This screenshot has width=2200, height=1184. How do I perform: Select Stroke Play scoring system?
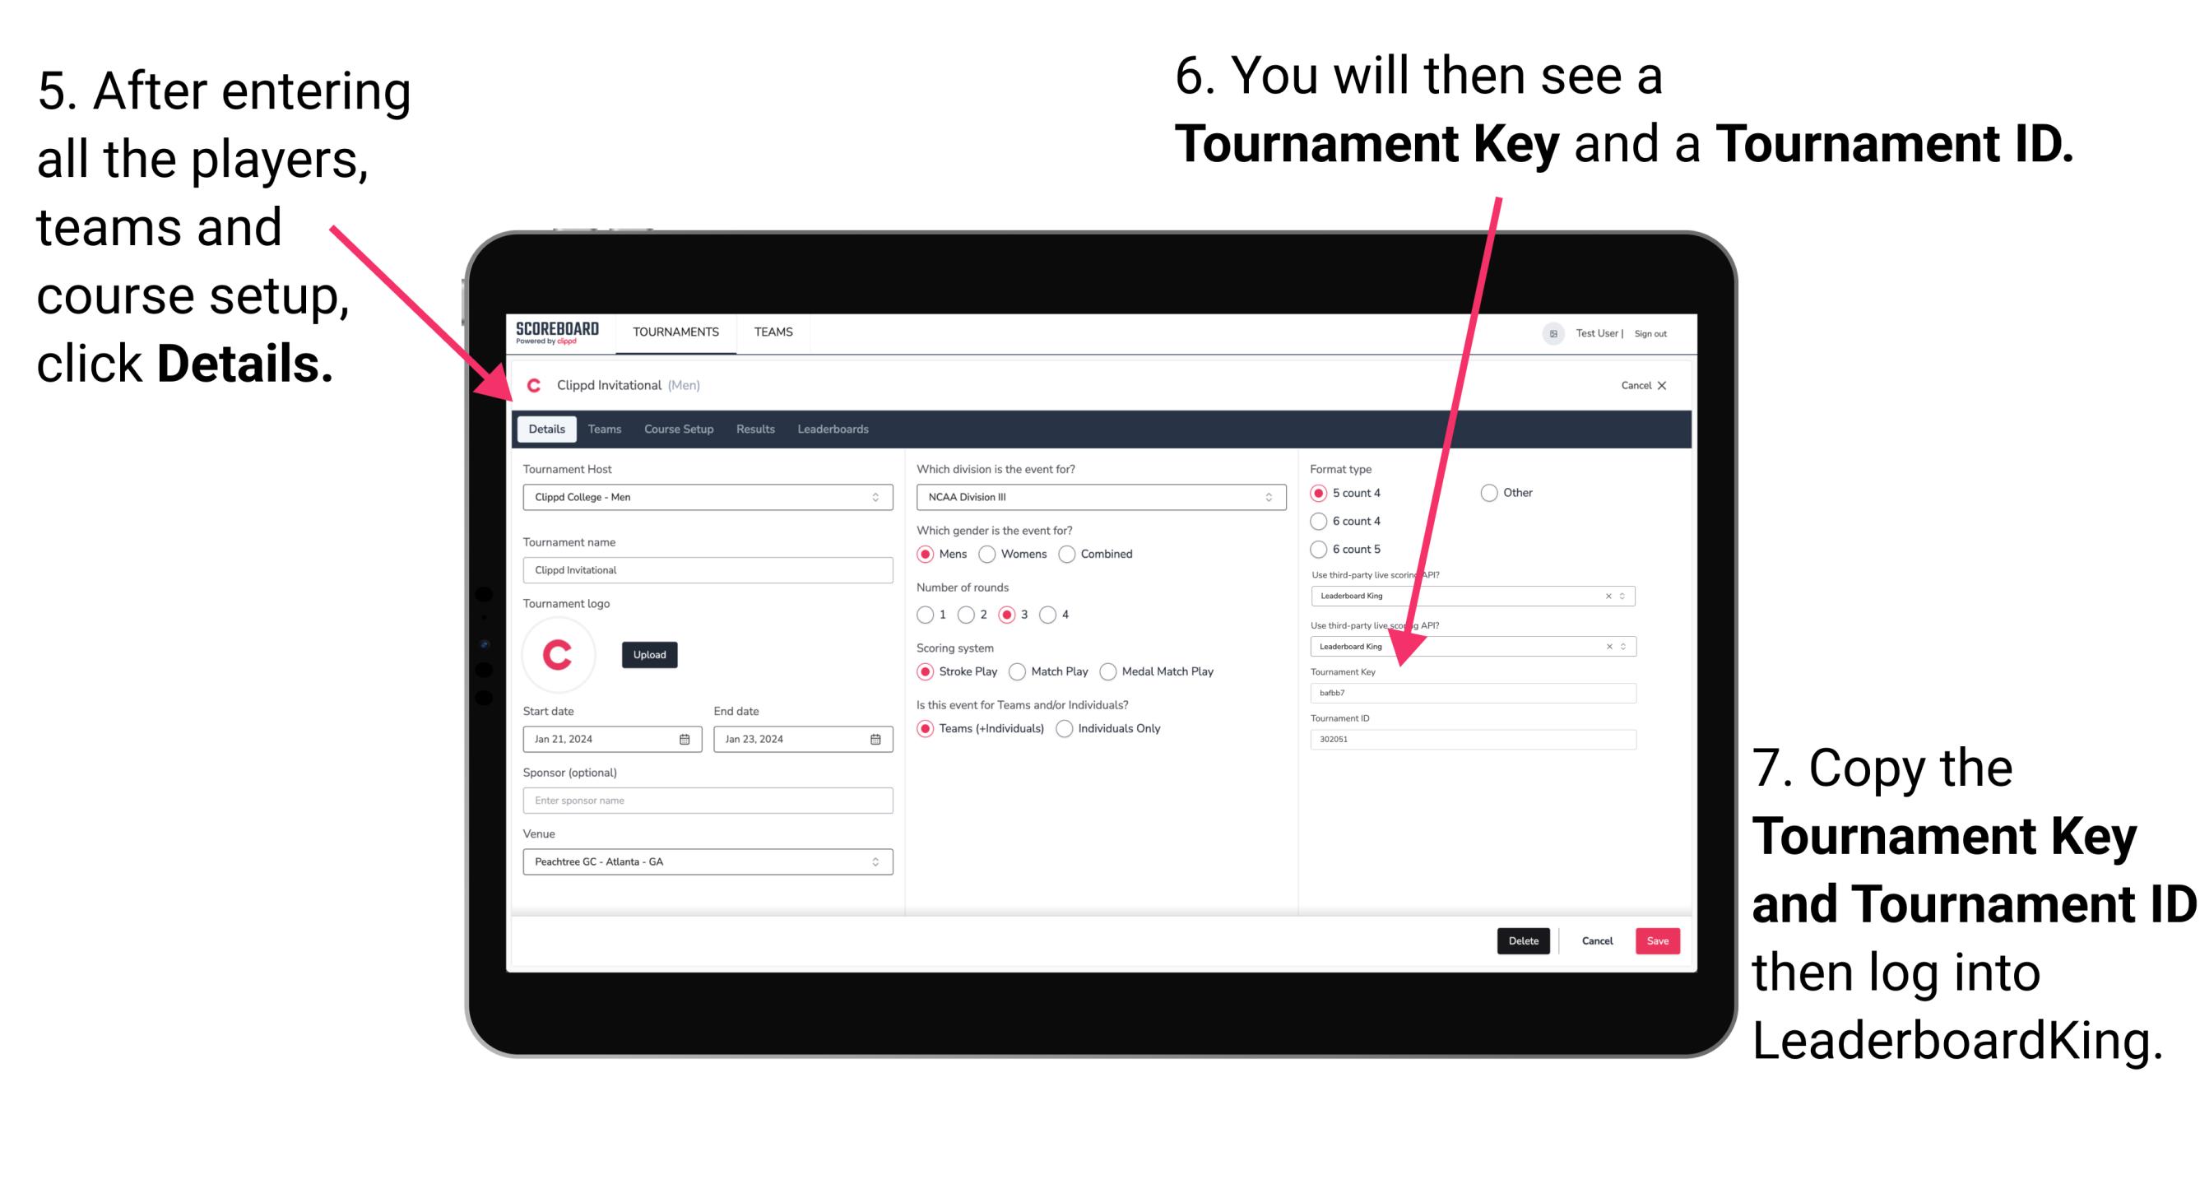tap(927, 671)
